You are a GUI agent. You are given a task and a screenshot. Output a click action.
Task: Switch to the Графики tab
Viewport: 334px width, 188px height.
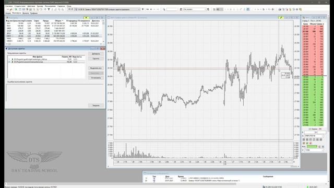click(33, 13)
